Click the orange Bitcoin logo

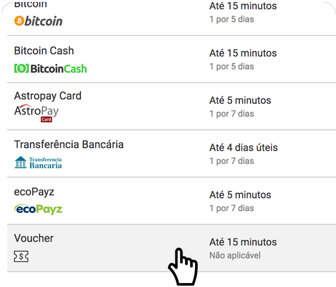coord(38,21)
